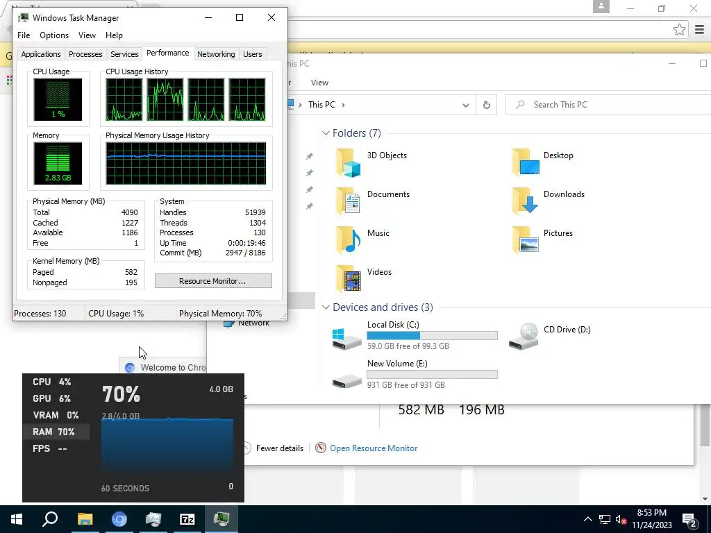Open the Desktop folder icon
This screenshot has width=711, height=533.
point(525,162)
